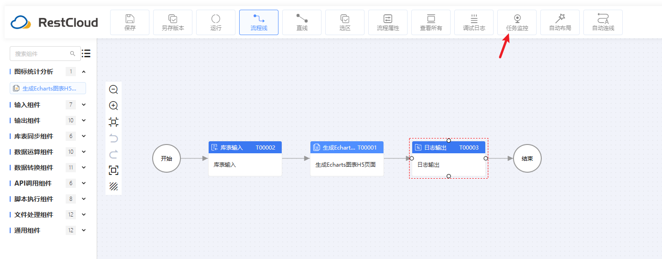Click count badge 11 beside 数据转换组件
The width and height of the screenshot is (662, 259).
71,168
